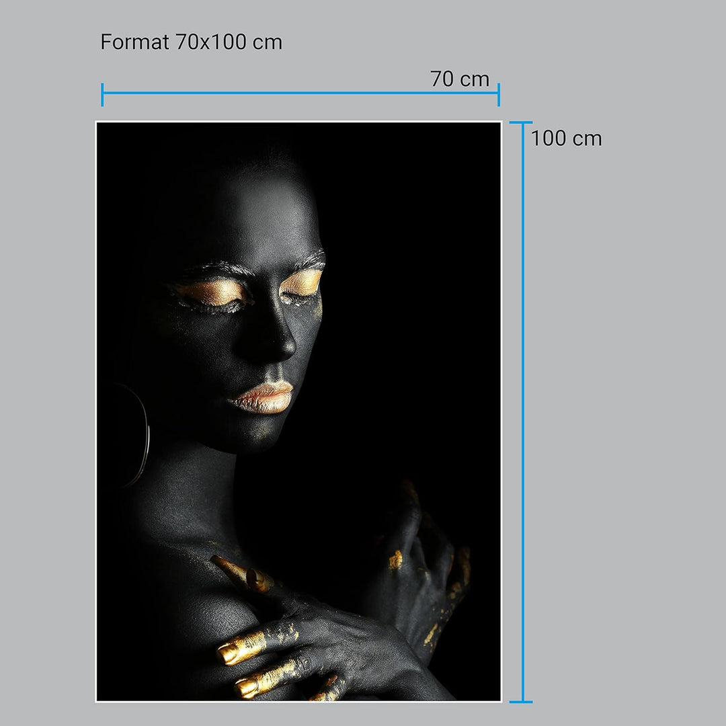Click the black empty area right of the face
This screenshot has height=726, width=726.
click(417, 302)
